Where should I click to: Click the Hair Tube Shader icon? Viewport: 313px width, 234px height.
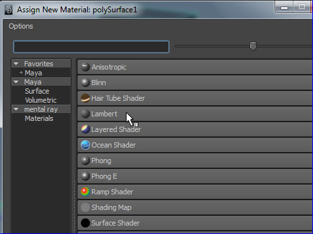85,98
